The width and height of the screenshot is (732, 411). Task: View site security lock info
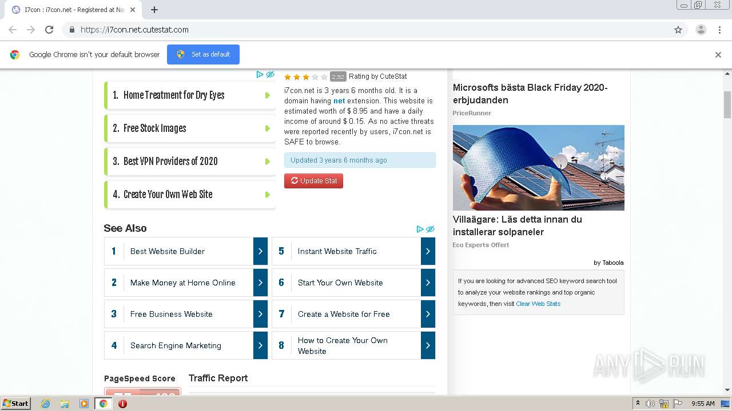tap(71, 30)
